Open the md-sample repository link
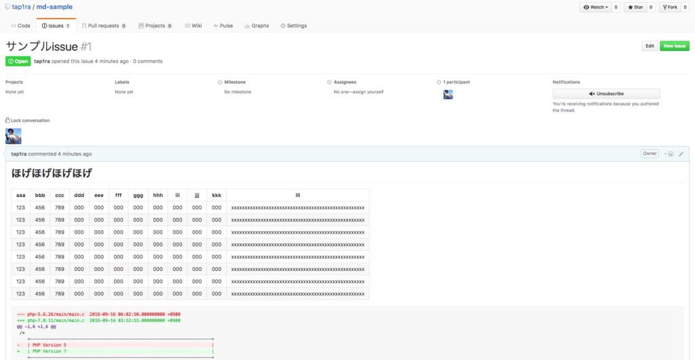The height and width of the screenshot is (360, 695). pos(54,7)
